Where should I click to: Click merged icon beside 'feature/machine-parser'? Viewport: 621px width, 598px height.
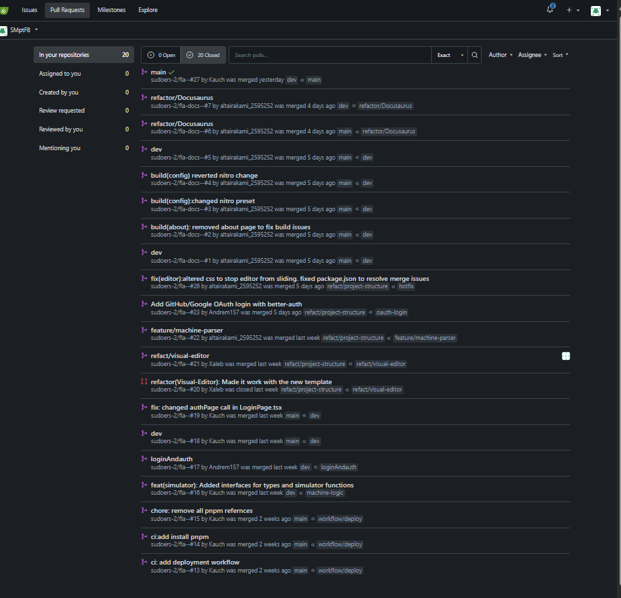(144, 330)
